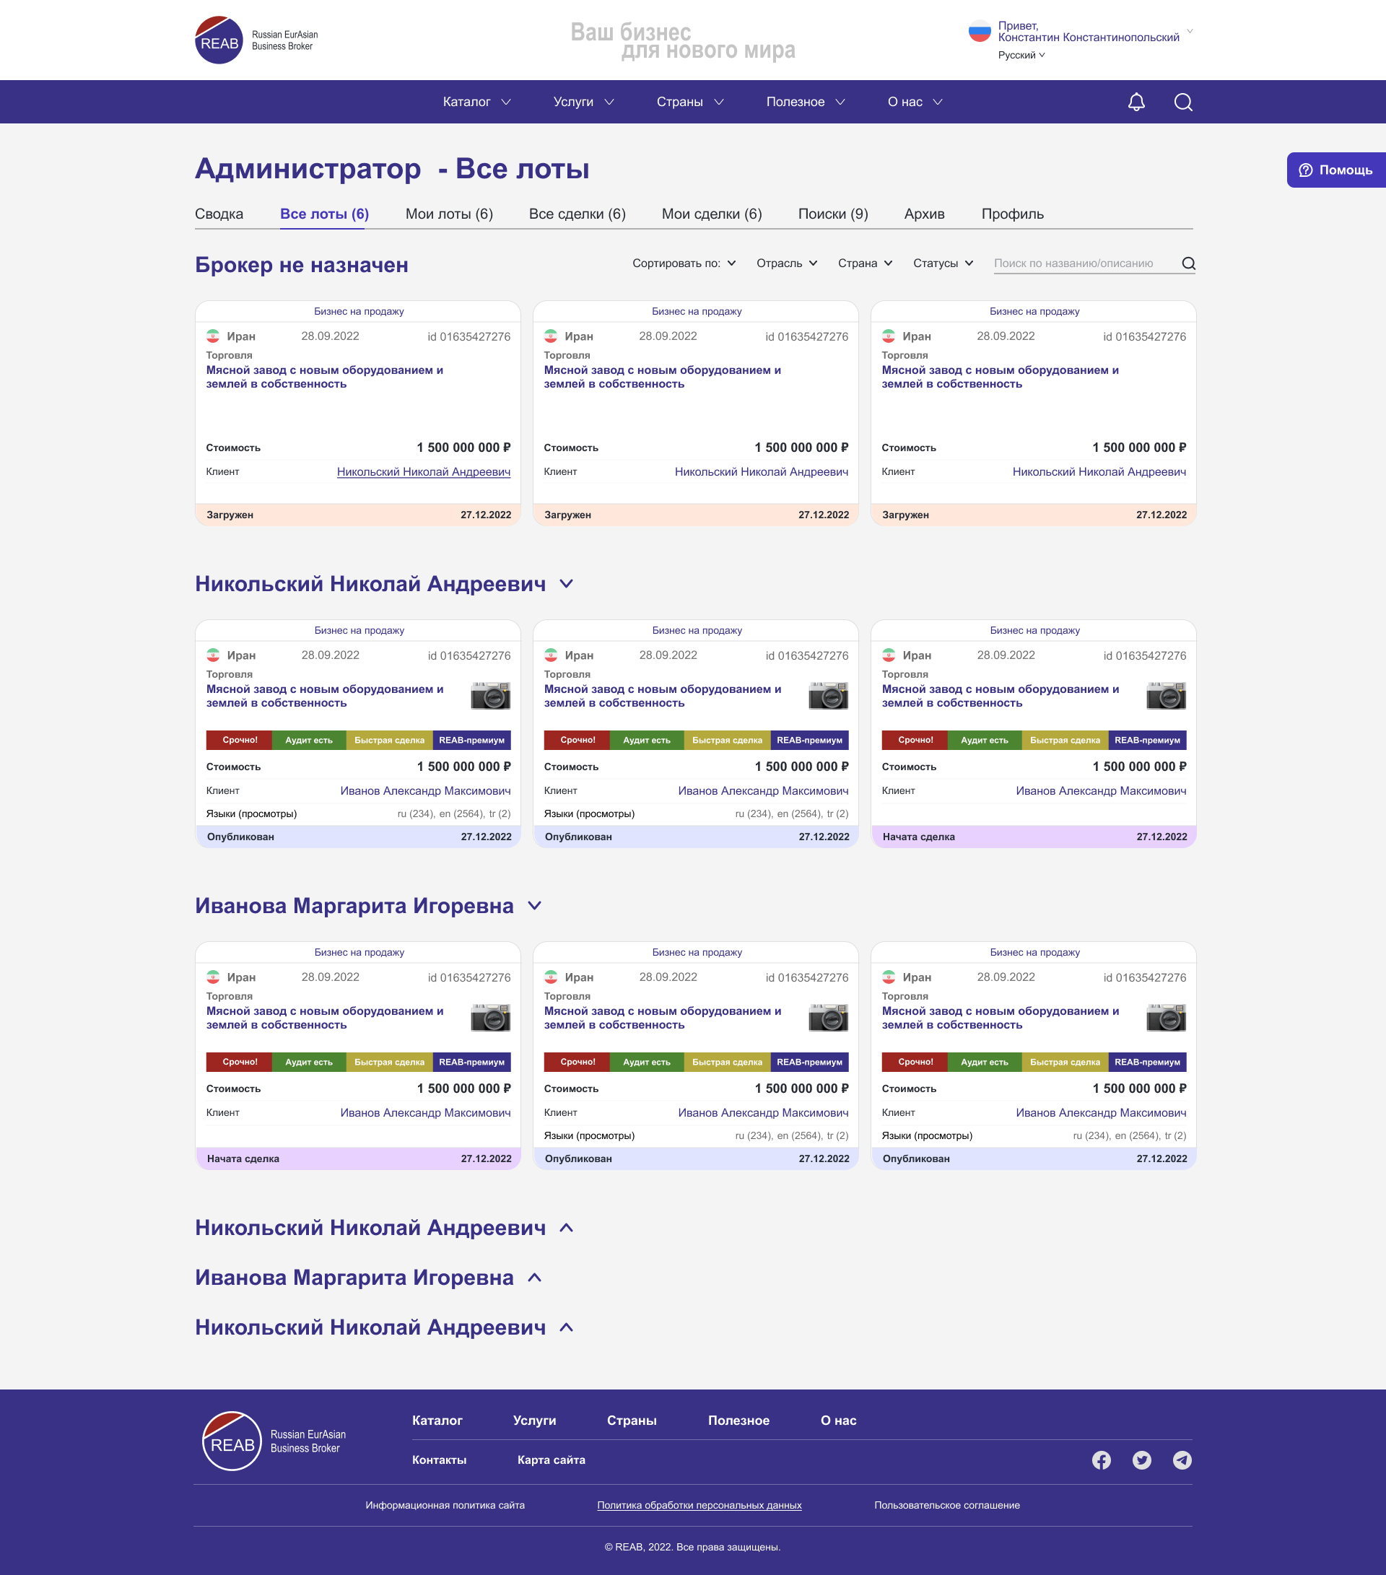Click the red "Срочно!" tag on first Никольский lot

tap(240, 740)
